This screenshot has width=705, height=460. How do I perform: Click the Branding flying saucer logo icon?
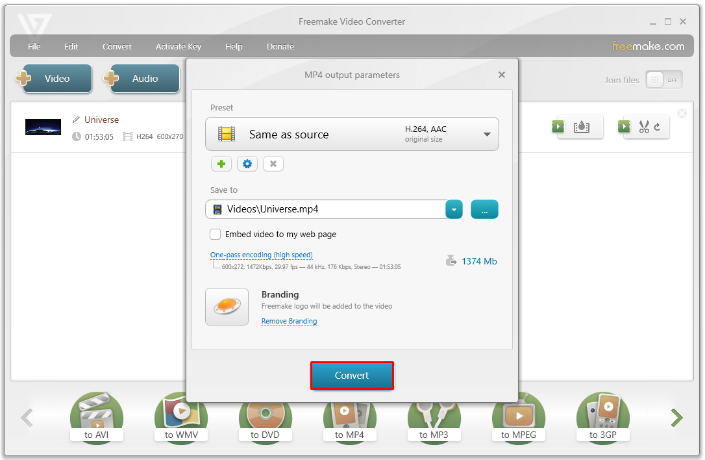tap(227, 307)
